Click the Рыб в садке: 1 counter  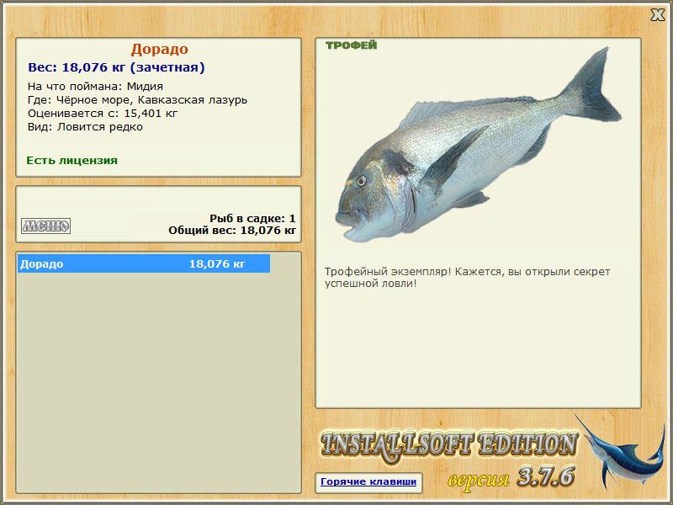[253, 218]
